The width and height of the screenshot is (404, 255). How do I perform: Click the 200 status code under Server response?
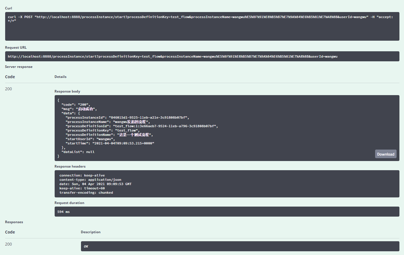[9, 89]
